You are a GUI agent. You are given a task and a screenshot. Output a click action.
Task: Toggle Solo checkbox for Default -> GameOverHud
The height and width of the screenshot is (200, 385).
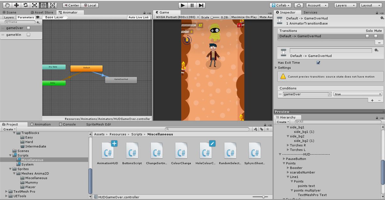tap(367, 36)
